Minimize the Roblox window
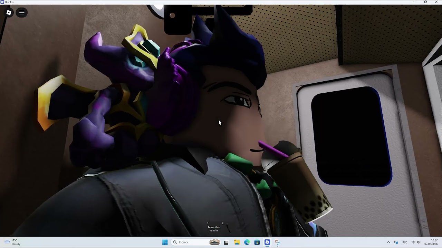The image size is (442, 248). pos(415,2)
